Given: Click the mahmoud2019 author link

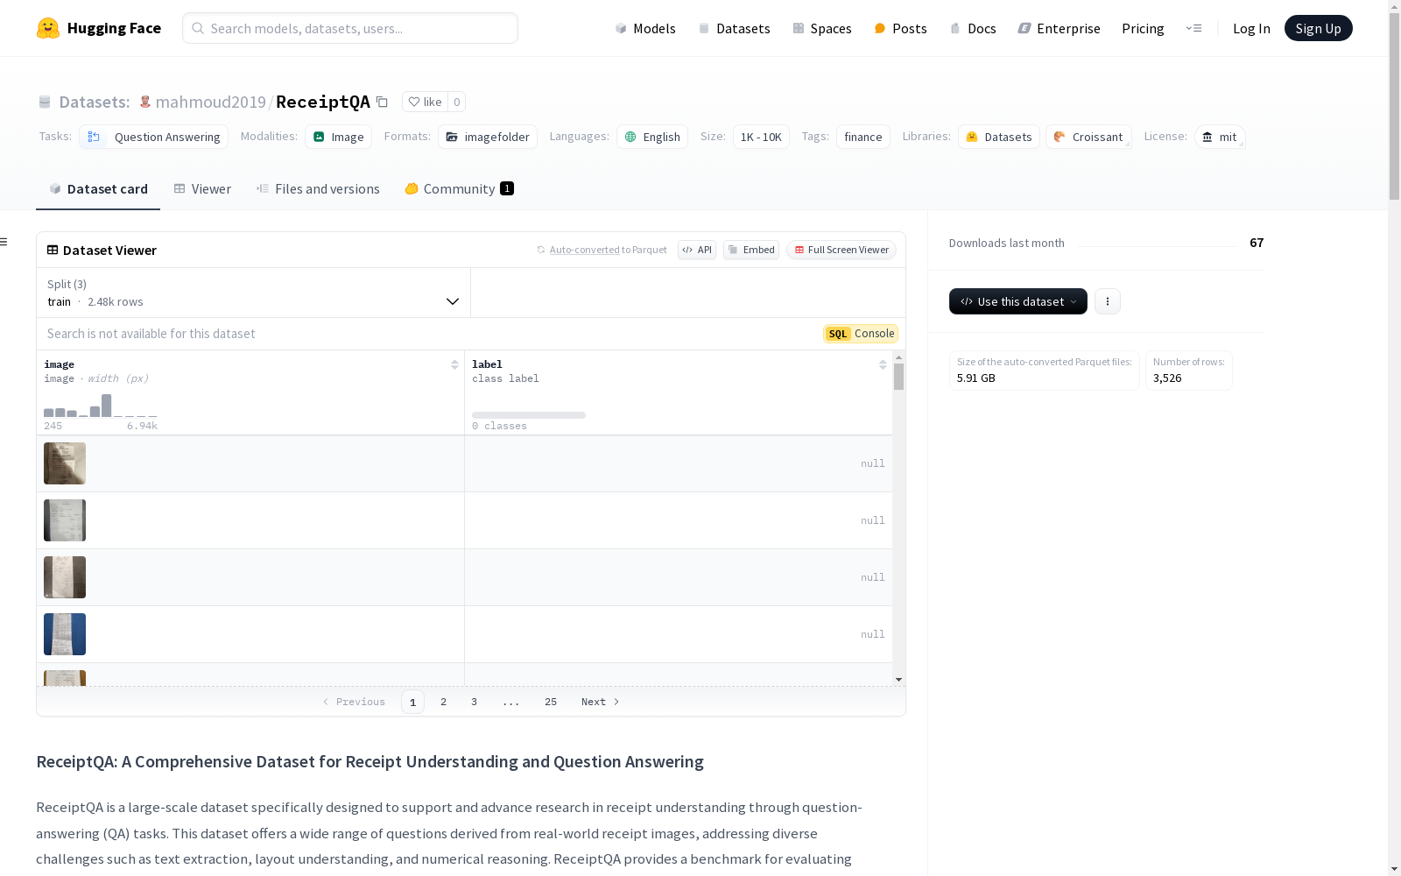Looking at the screenshot, I should [210, 102].
